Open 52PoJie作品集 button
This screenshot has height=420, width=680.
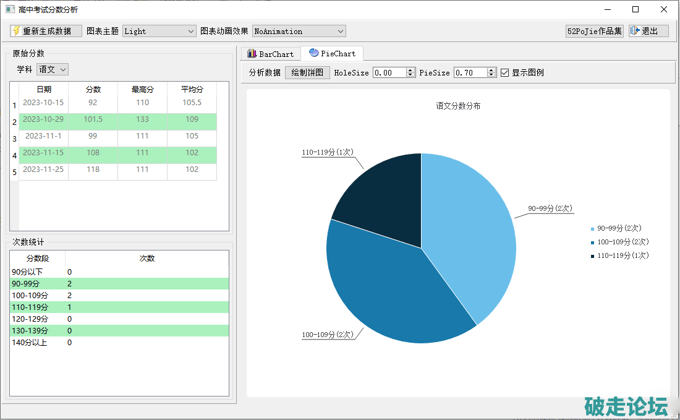[x=595, y=31]
